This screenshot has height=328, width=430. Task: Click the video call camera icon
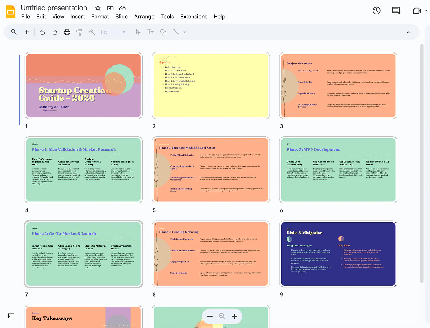pyautogui.click(x=417, y=11)
